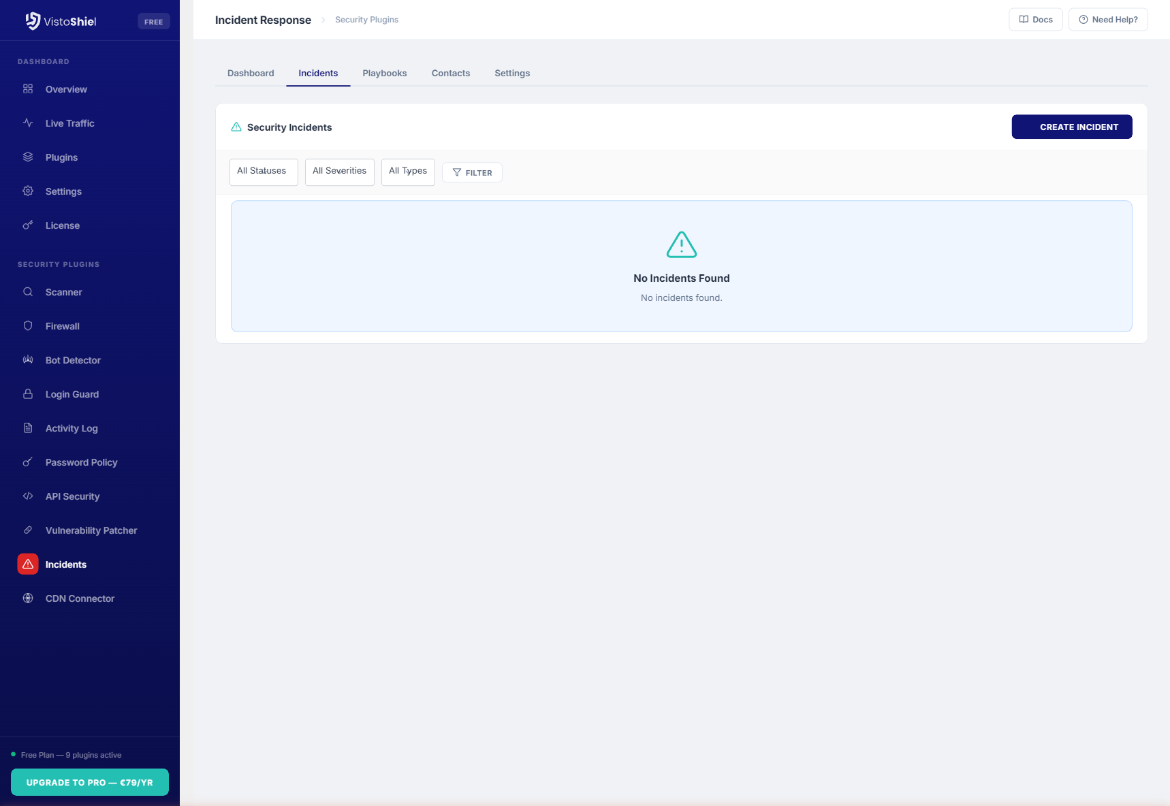Click the Login Guard padlock icon
This screenshot has width=1170, height=806.
click(28, 393)
